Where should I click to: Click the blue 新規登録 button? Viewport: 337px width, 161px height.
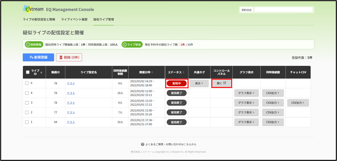pos(39,57)
